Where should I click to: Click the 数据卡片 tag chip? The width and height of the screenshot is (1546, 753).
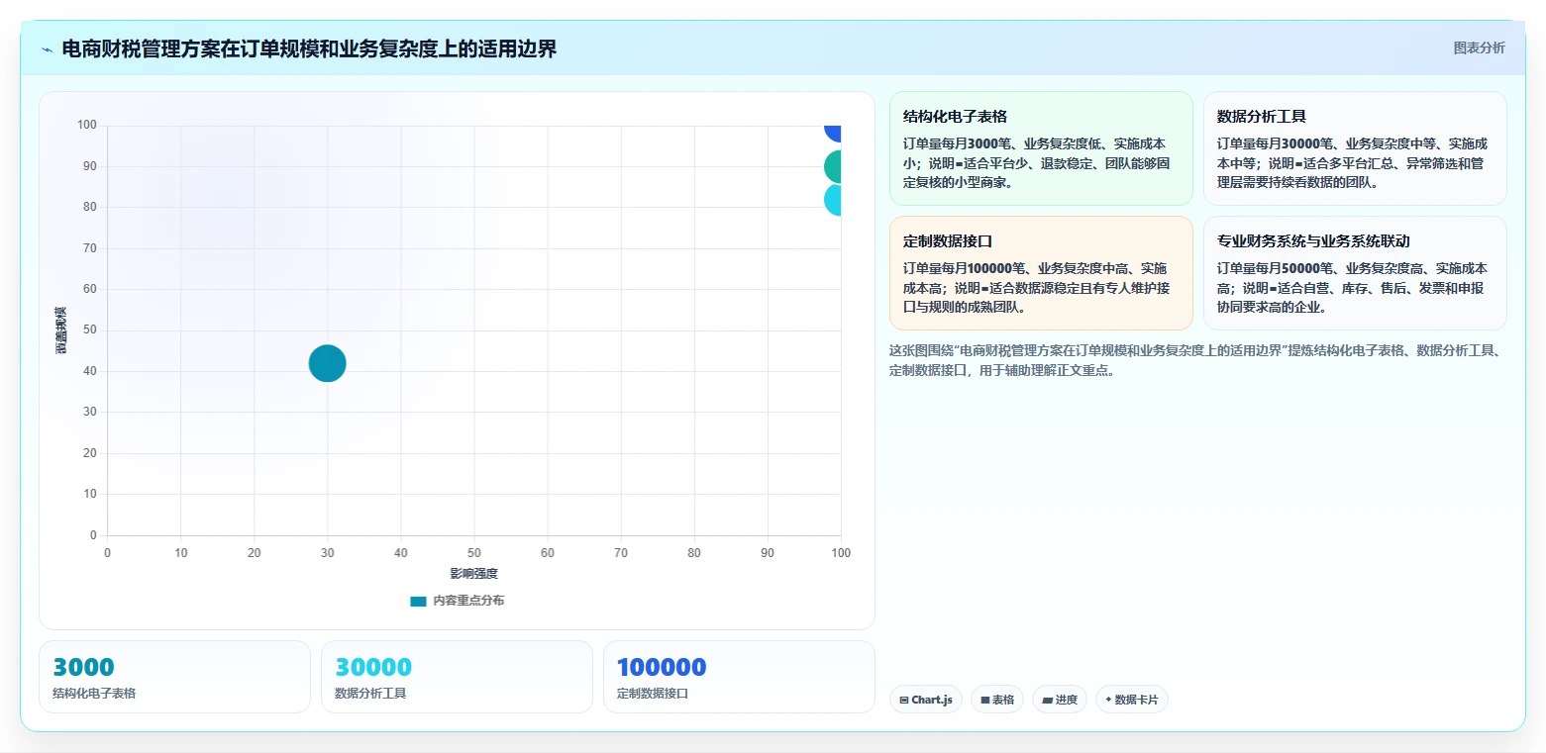(1132, 700)
